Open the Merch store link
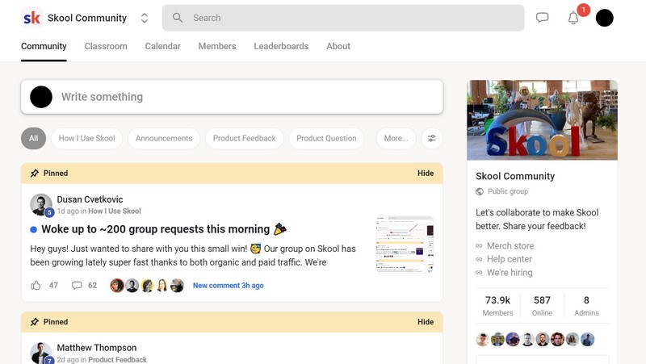 pos(510,245)
